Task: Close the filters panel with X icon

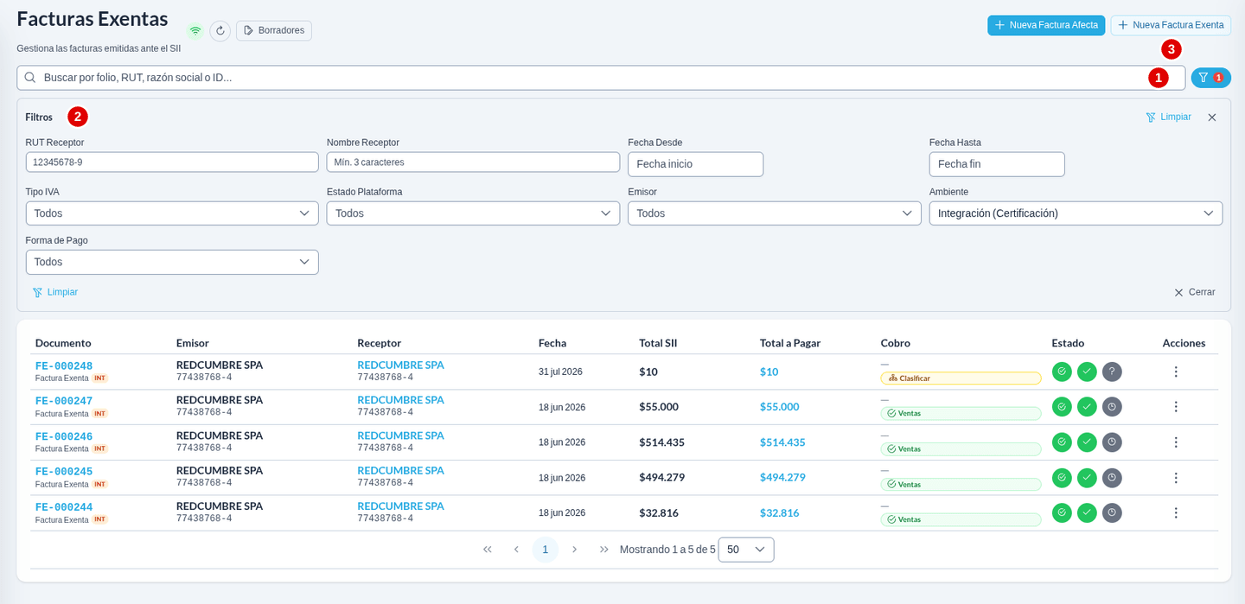Action: (1212, 118)
